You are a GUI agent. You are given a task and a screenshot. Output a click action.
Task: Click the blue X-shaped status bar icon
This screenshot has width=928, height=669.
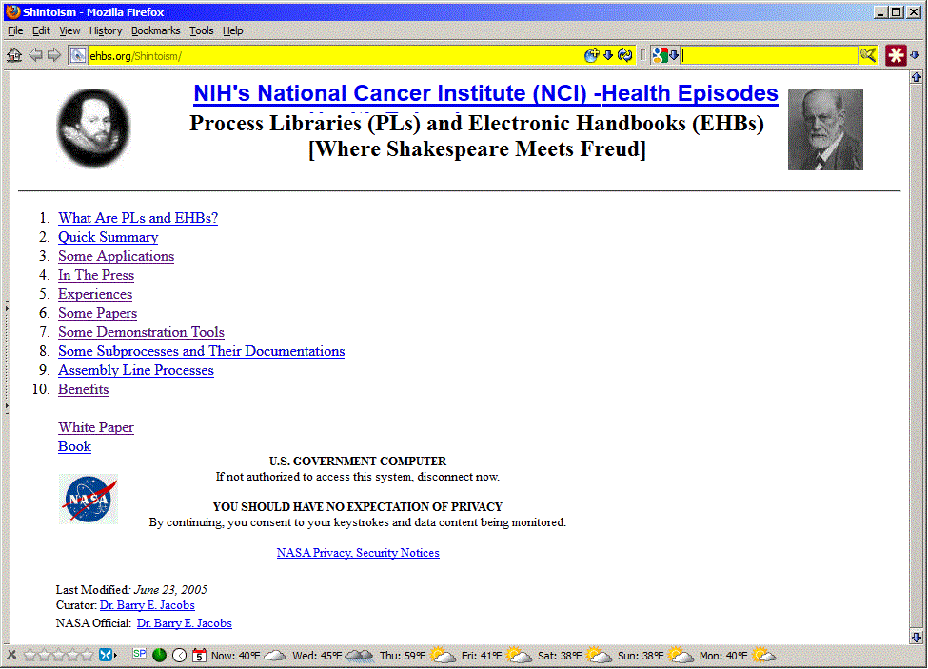(106, 655)
